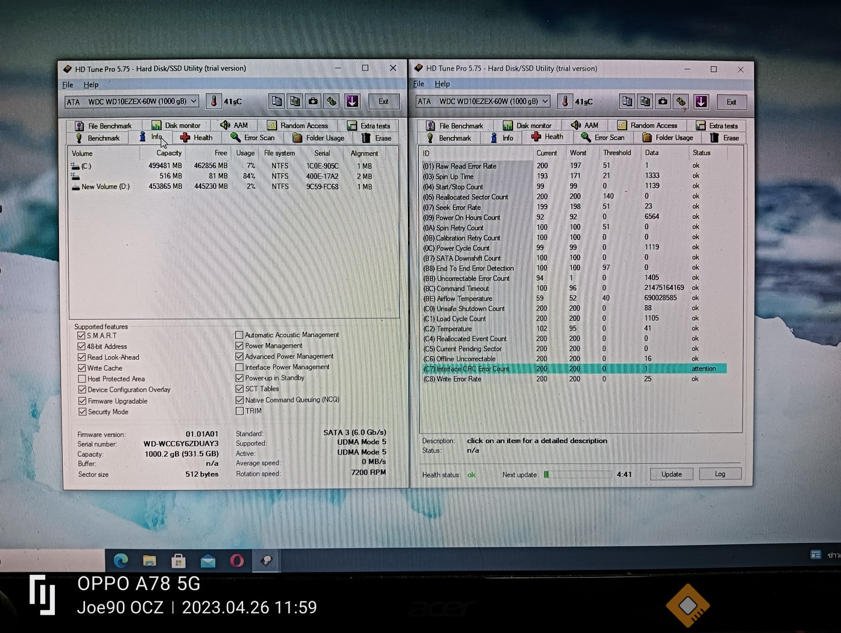
Task: Switch to Disk monitor tab in right window
Action: (527, 126)
